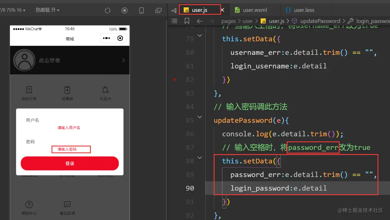The image size is (390, 220).
Task: Click line number 86 in the gutter
Action: coord(190,134)
